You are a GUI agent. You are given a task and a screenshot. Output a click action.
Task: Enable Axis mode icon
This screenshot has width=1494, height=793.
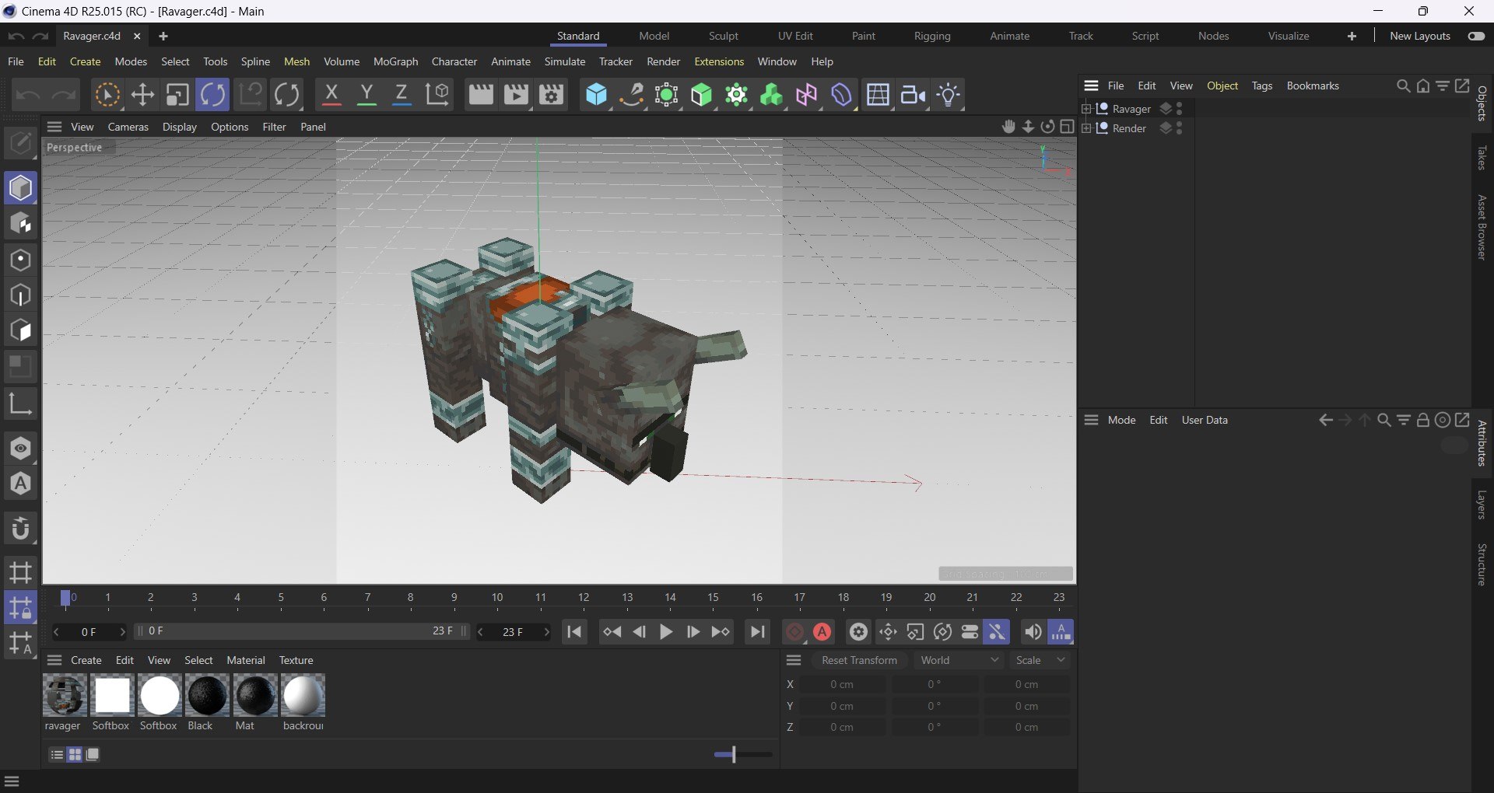pyautogui.click(x=21, y=403)
